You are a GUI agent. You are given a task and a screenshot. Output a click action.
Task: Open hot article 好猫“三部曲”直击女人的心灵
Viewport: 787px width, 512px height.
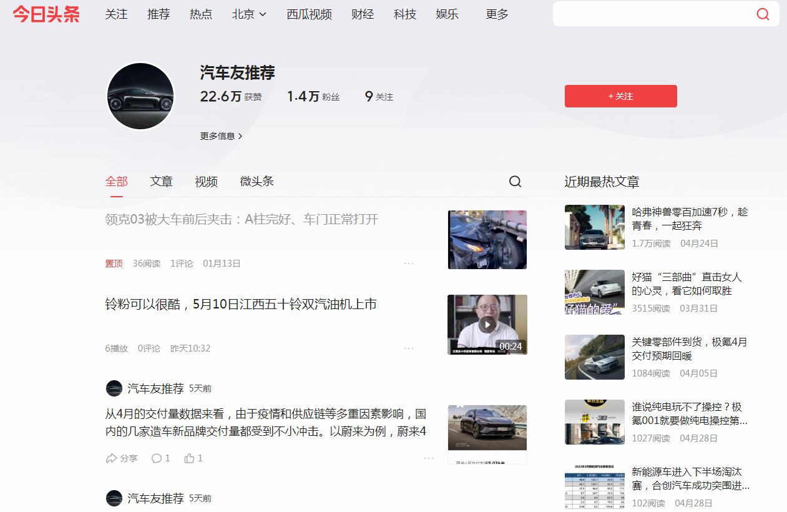pos(687,283)
